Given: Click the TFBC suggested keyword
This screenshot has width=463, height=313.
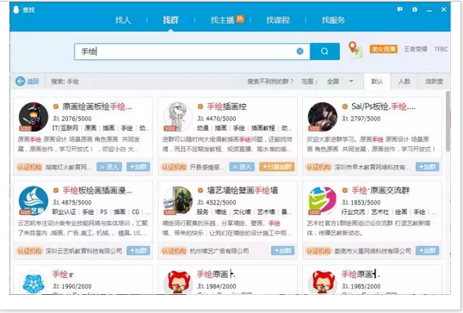Looking at the screenshot, I should tap(441, 49).
